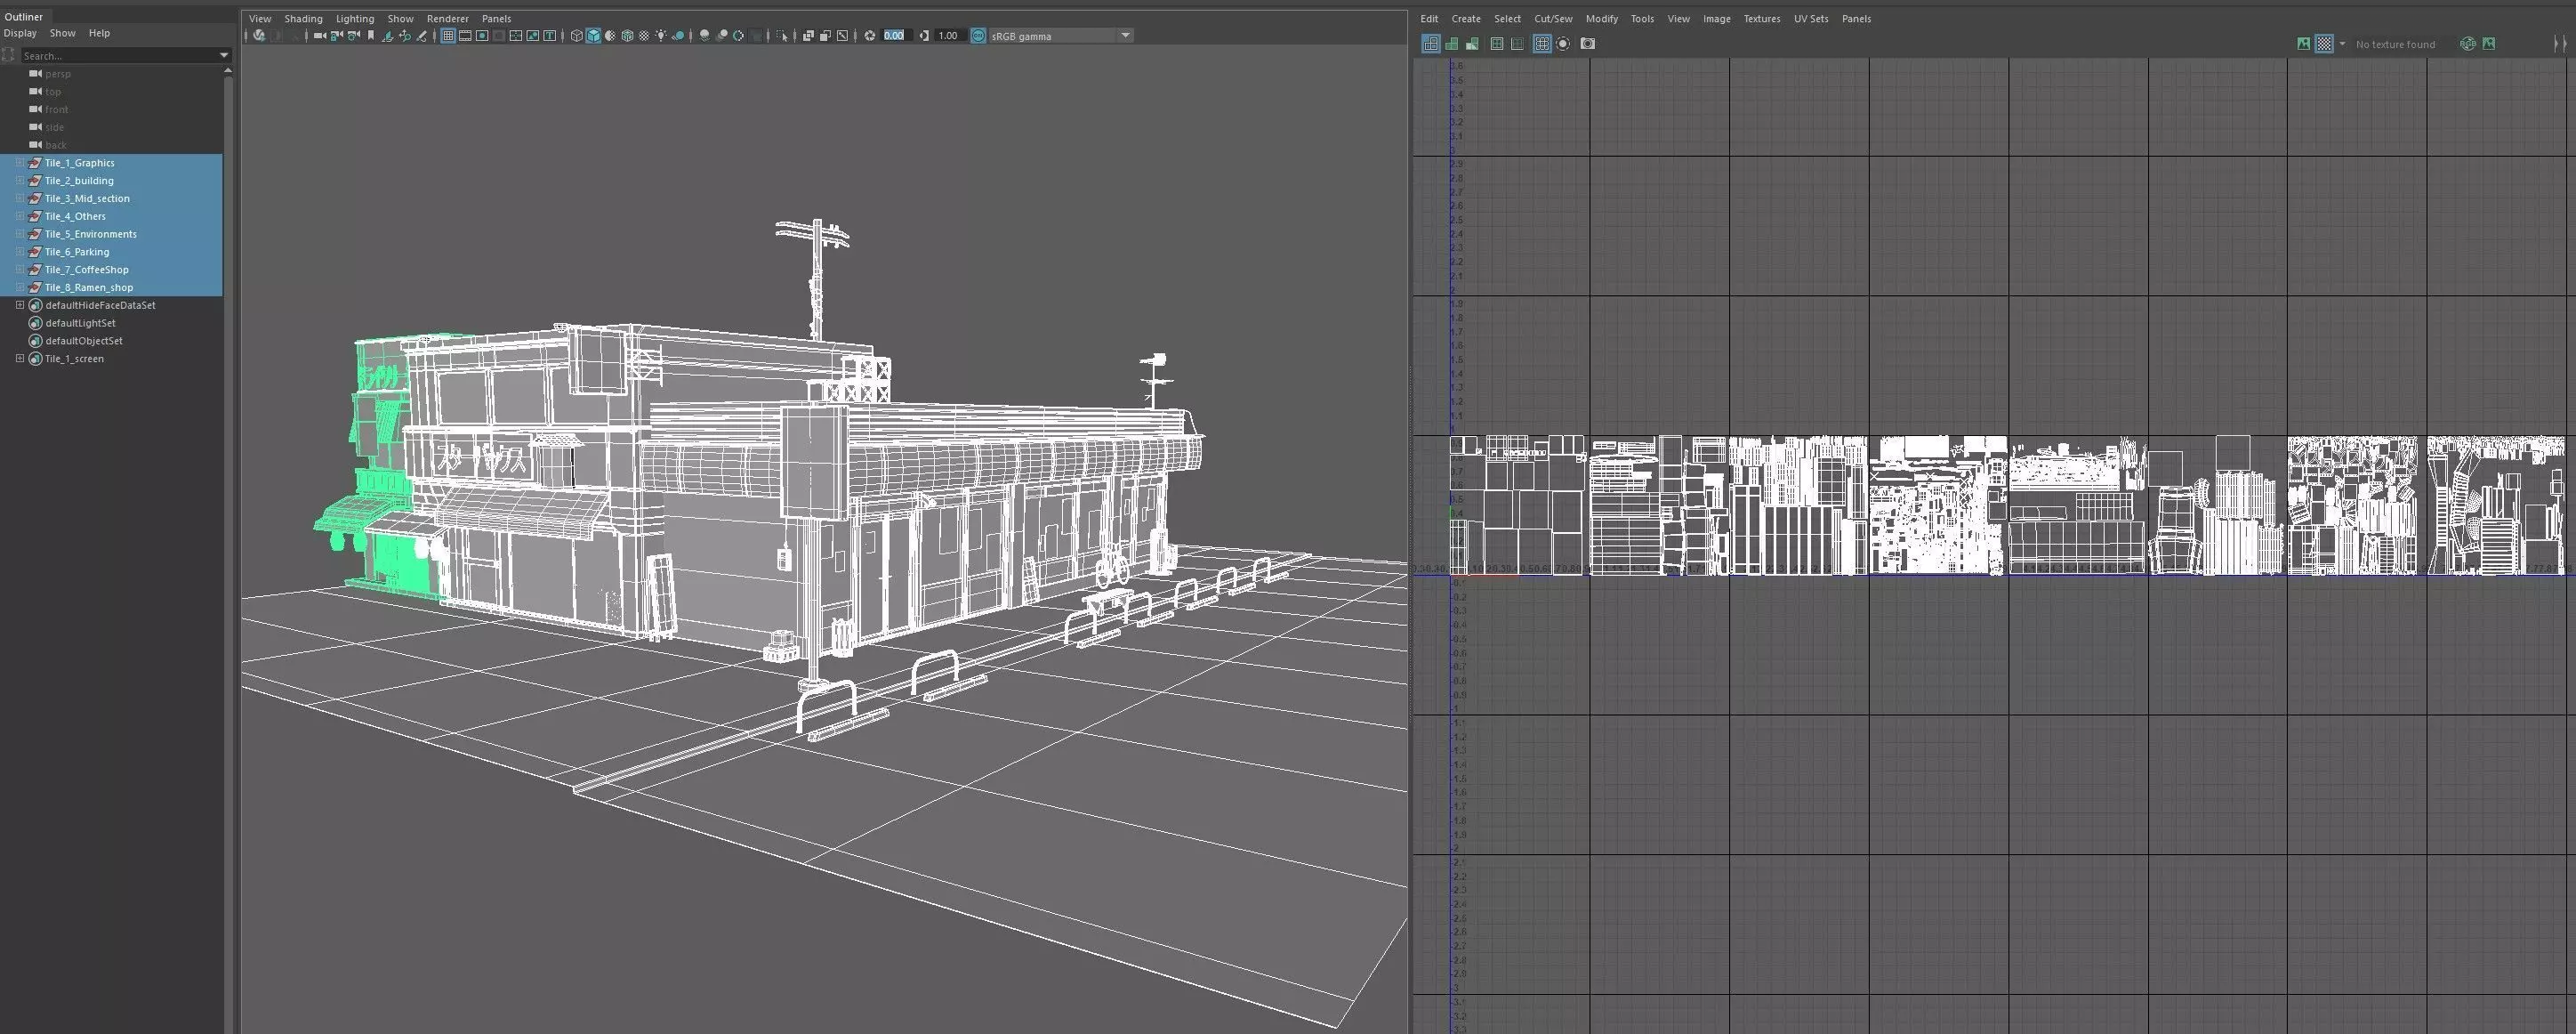Click the Bookmarks icon in viewport toolbar

(x=371, y=35)
